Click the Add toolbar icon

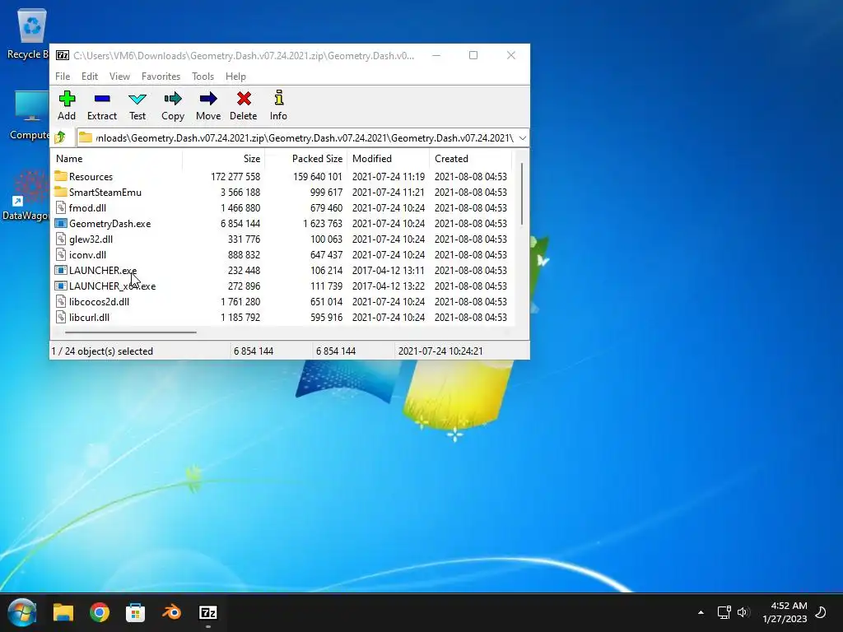click(67, 99)
